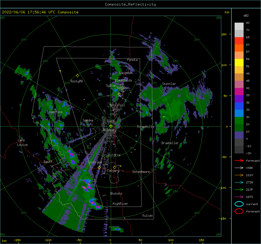
Task: Click the Lake Louise label
Action: (22, 142)
